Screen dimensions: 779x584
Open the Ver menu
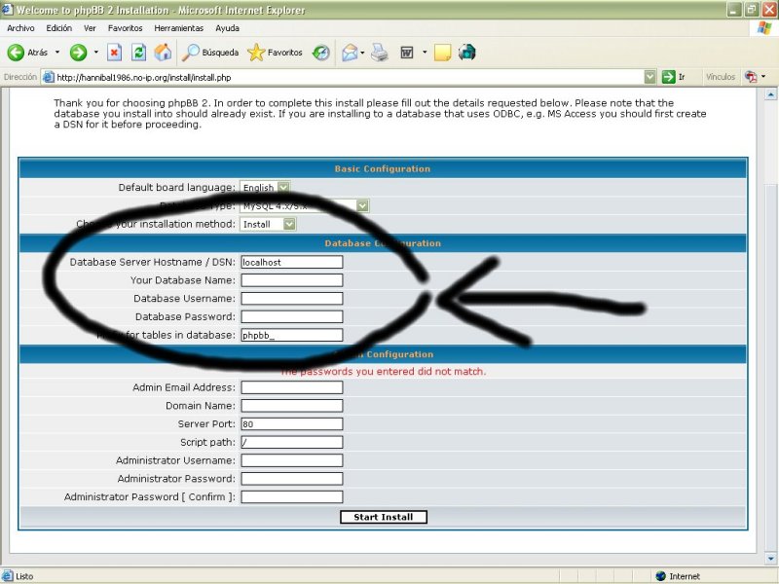click(90, 28)
